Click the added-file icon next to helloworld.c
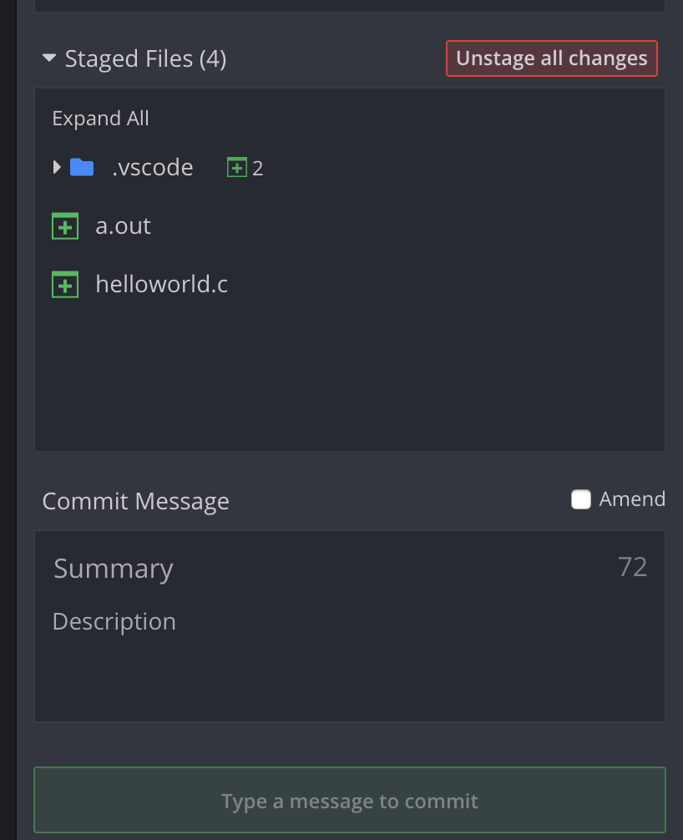683x840 pixels. point(65,284)
